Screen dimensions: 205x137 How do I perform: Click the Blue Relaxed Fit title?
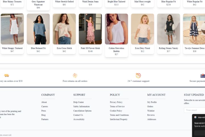tap(38, 48)
